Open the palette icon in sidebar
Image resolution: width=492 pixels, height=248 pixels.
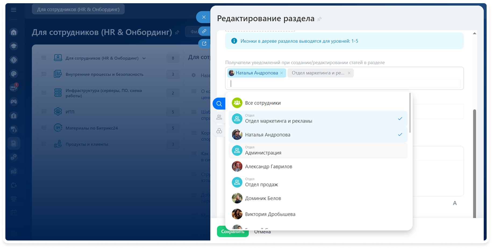click(14, 74)
